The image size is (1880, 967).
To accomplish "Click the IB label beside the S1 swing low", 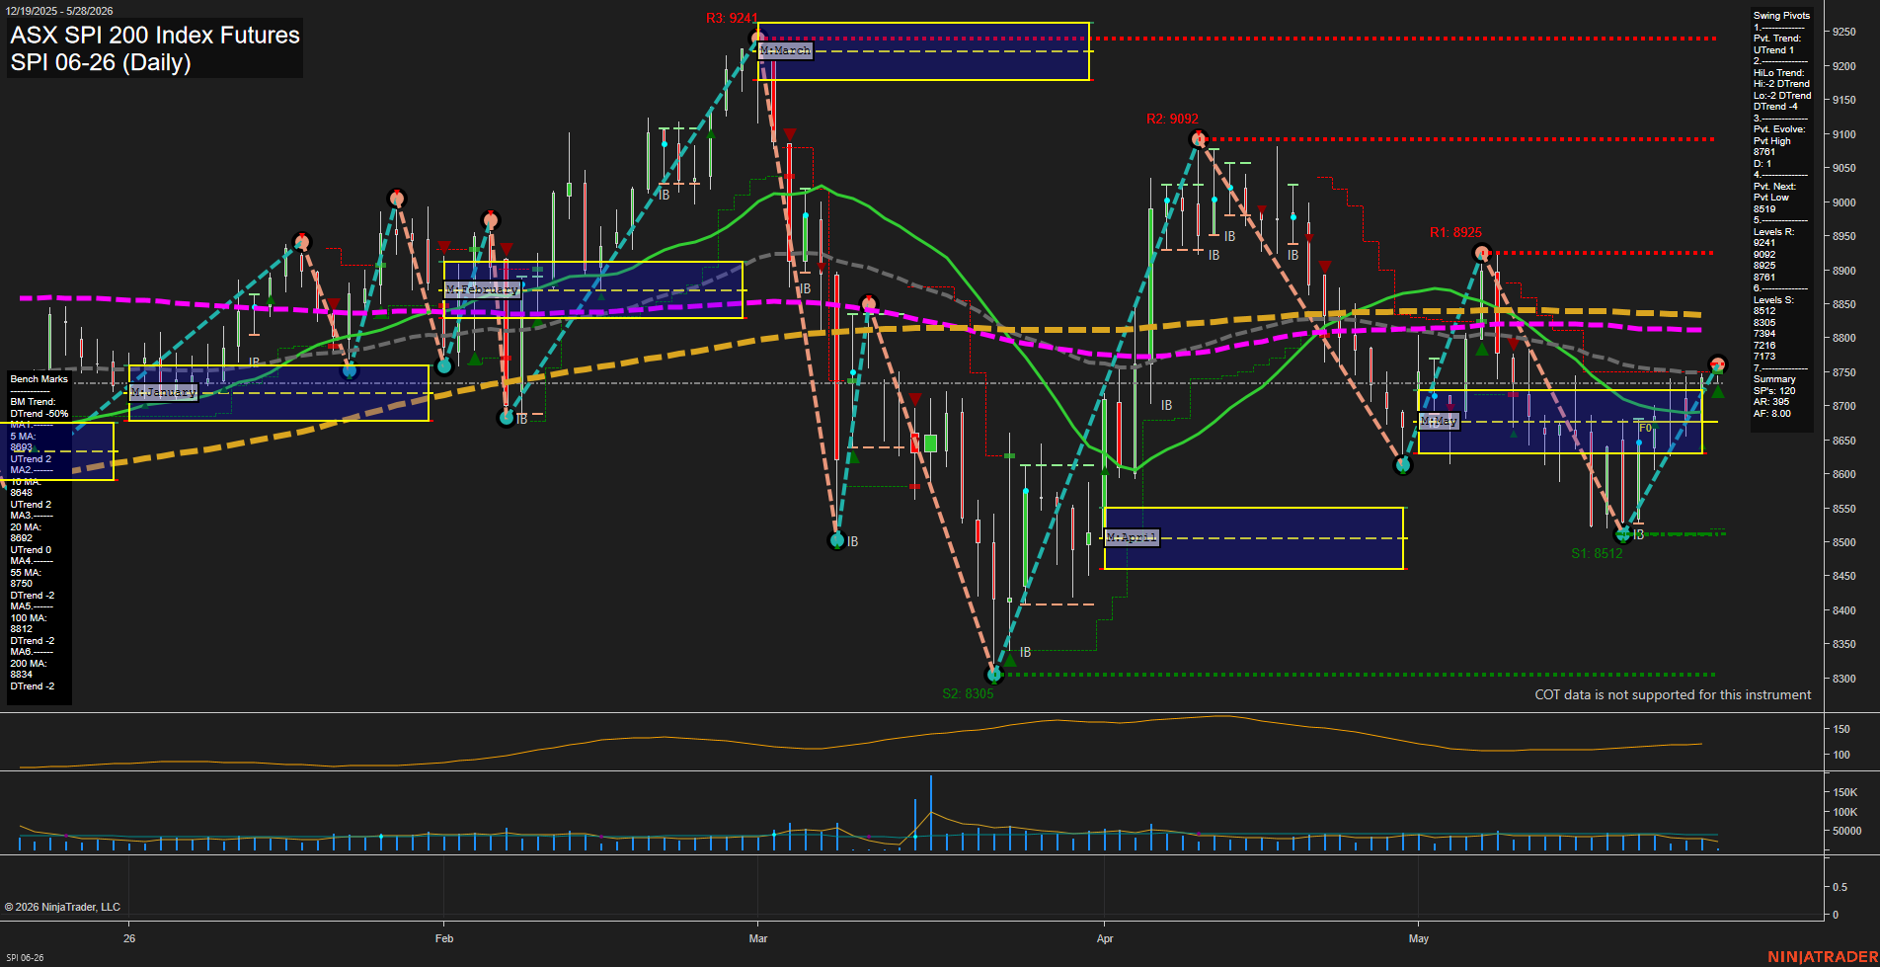I will pyautogui.click(x=1639, y=535).
